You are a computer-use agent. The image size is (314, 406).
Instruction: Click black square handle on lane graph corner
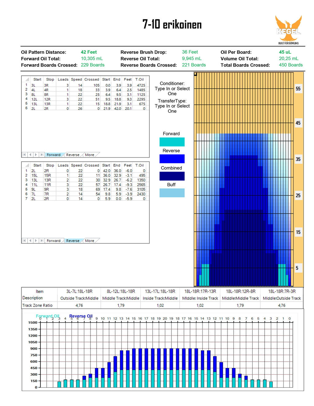pyautogui.click(x=195, y=74)
